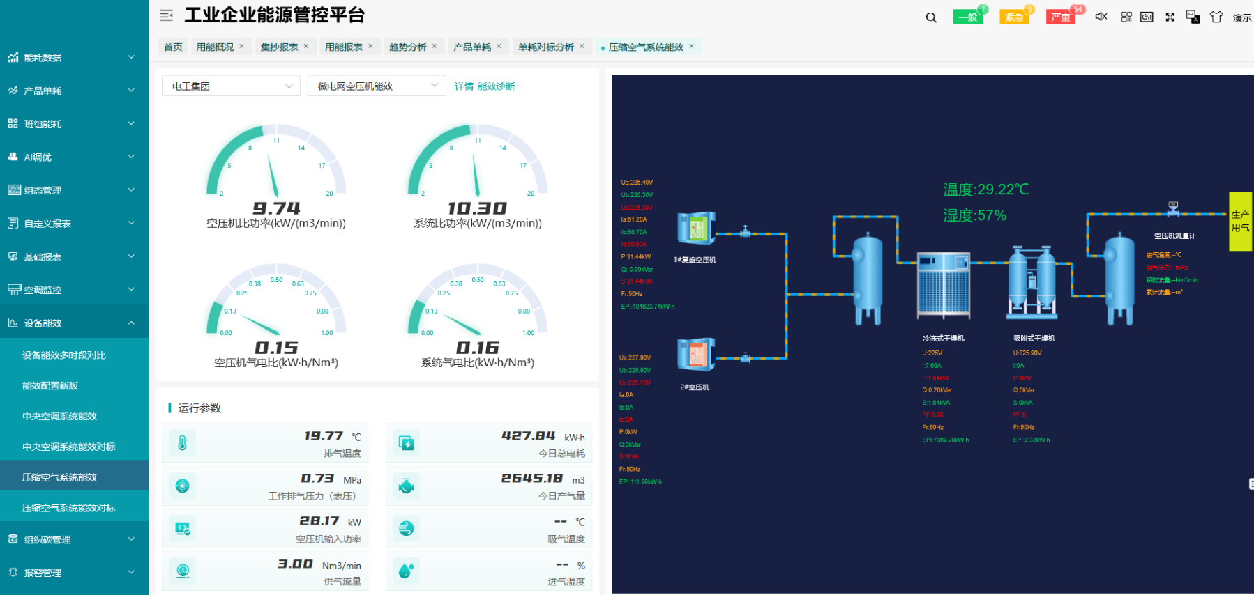
Task: Click the 1# compressor icon in diagram
Action: 696,229
